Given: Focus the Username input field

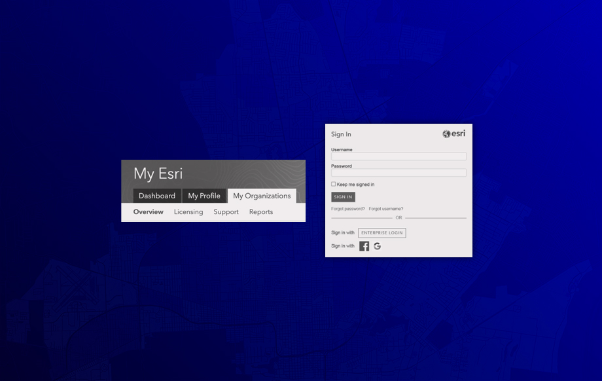Looking at the screenshot, I should [x=398, y=156].
